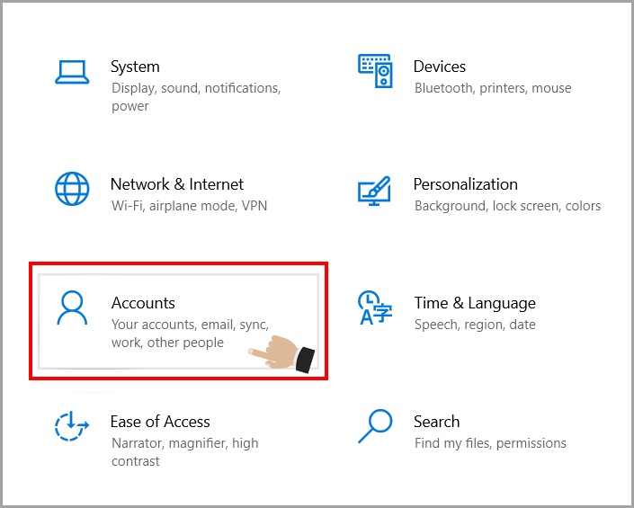Click the Search magnifying glass icon
This screenshot has width=634, height=508.
374,425
